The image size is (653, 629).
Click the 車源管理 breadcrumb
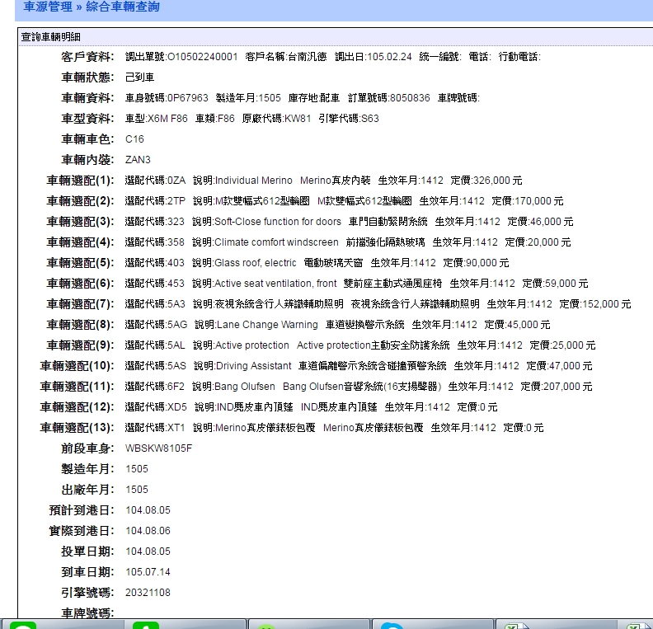tap(48, 7)
